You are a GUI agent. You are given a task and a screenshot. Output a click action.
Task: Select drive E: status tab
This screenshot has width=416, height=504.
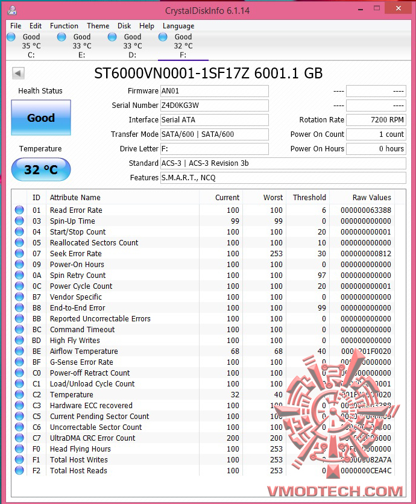82,46
